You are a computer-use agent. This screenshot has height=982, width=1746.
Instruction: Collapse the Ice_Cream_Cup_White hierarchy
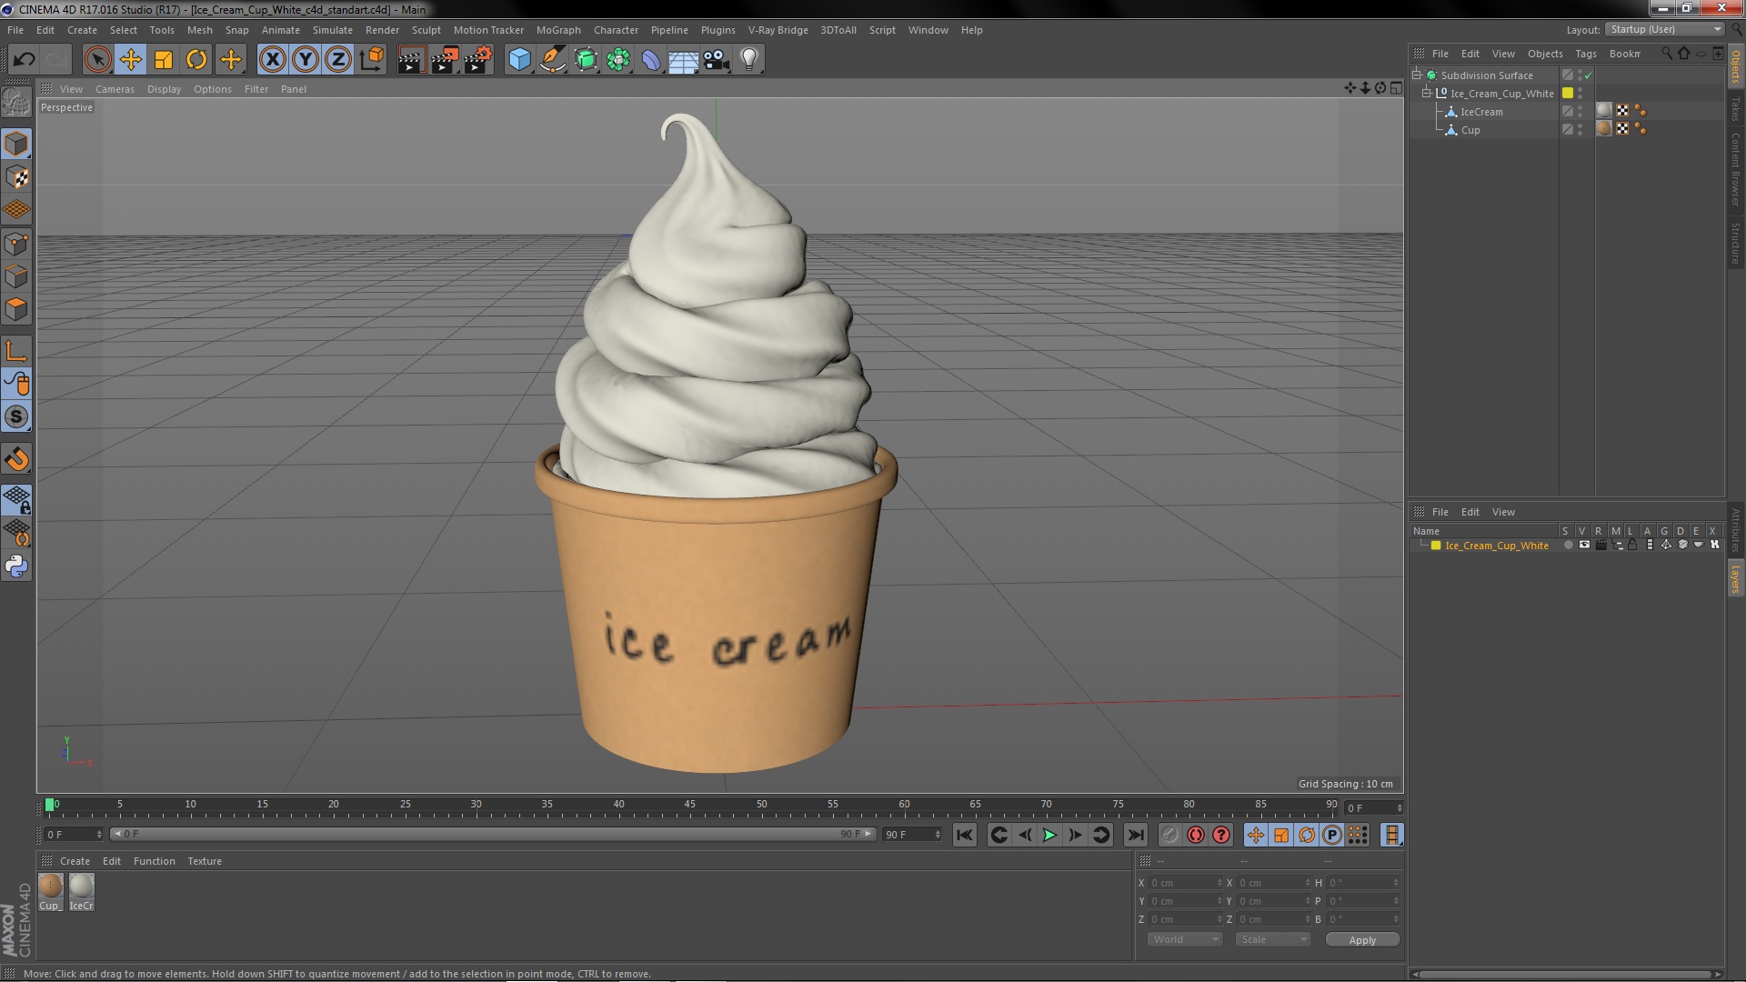click(x=1427, y=94)
